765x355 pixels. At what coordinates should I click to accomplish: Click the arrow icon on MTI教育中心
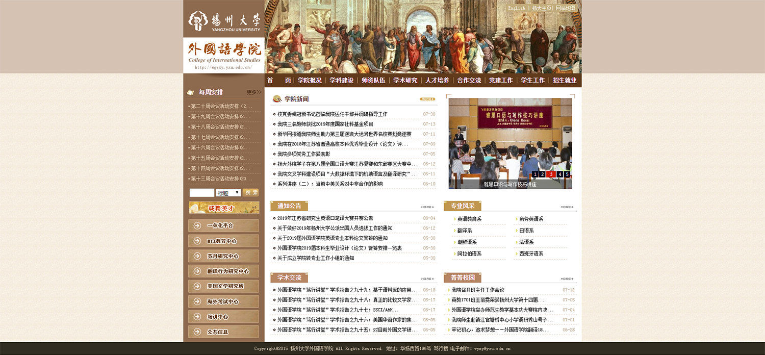coord(197,241)
